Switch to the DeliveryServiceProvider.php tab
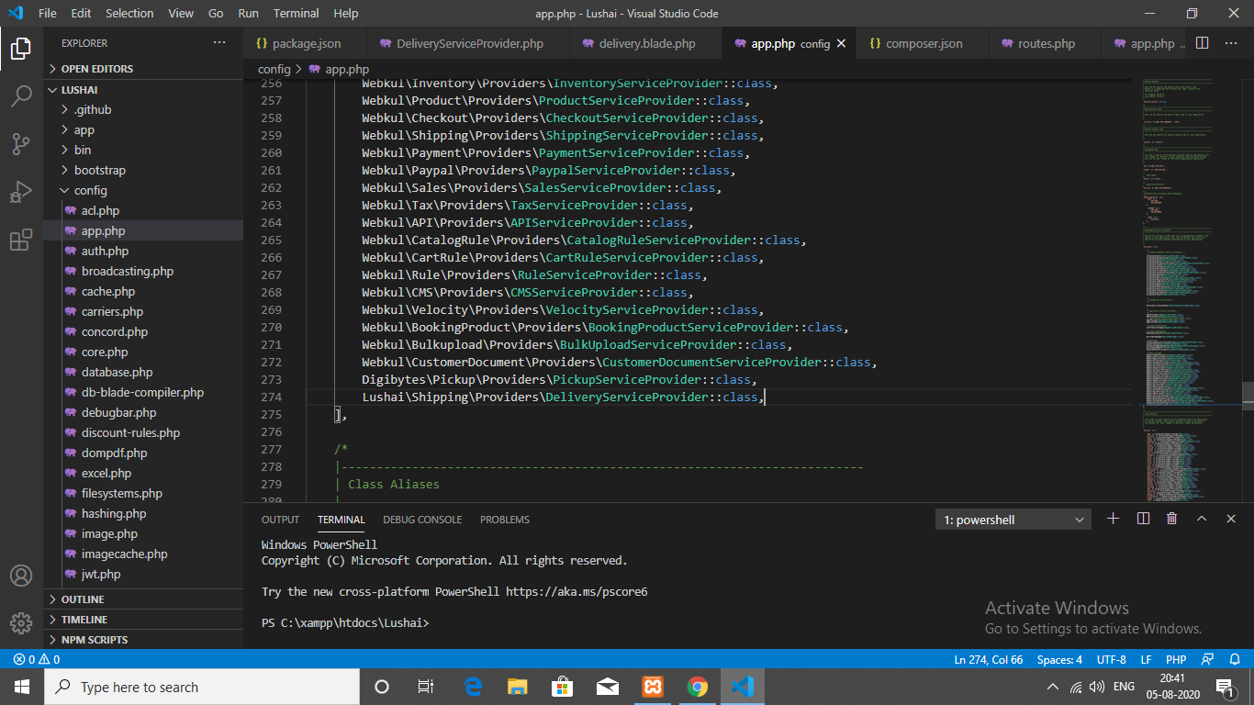The image size is (1254, 705). coord(468,43)
